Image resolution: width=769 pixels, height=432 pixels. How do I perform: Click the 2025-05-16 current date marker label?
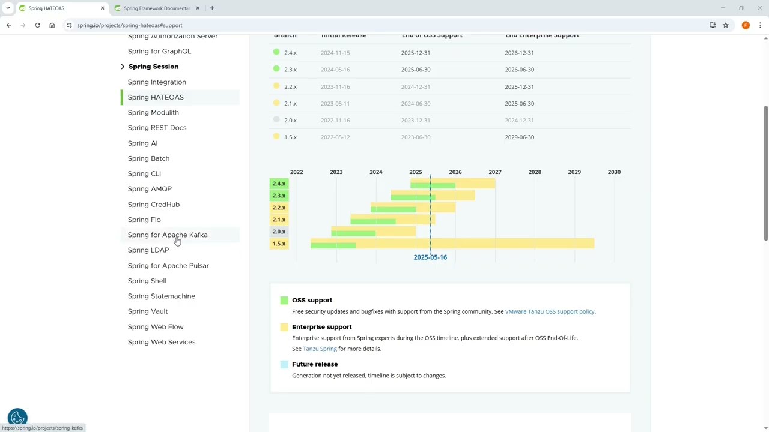point(430,257)
